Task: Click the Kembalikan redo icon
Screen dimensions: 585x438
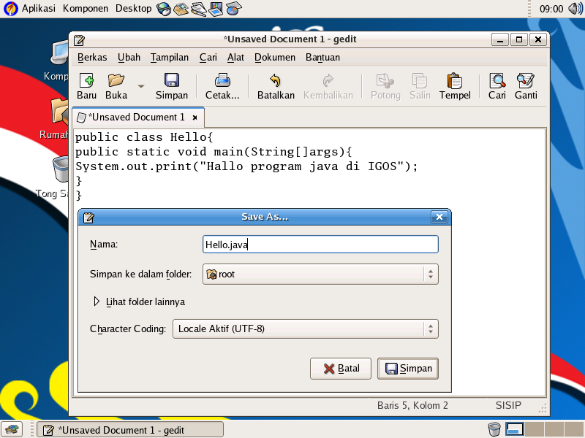Action: [x=328, y=80]
